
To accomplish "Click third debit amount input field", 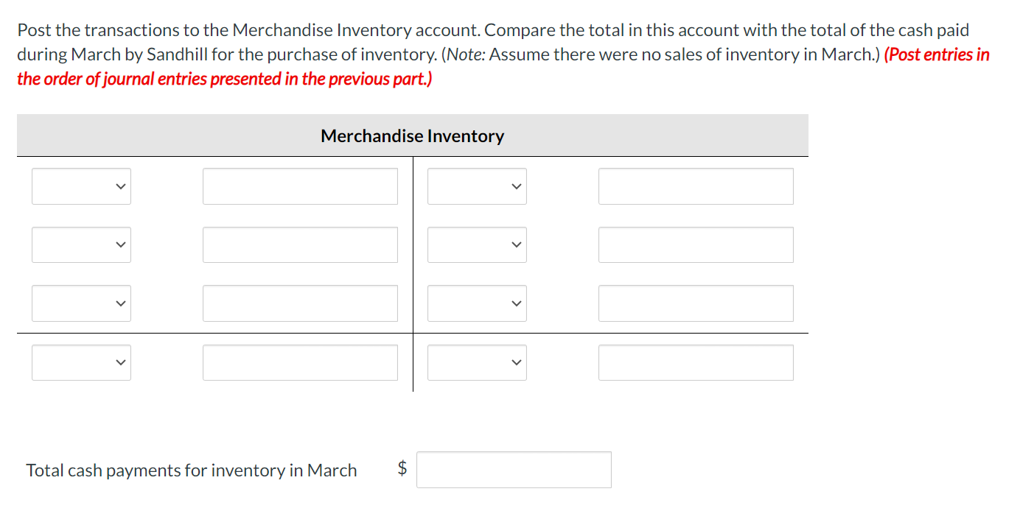I will (x=300, y=303).
